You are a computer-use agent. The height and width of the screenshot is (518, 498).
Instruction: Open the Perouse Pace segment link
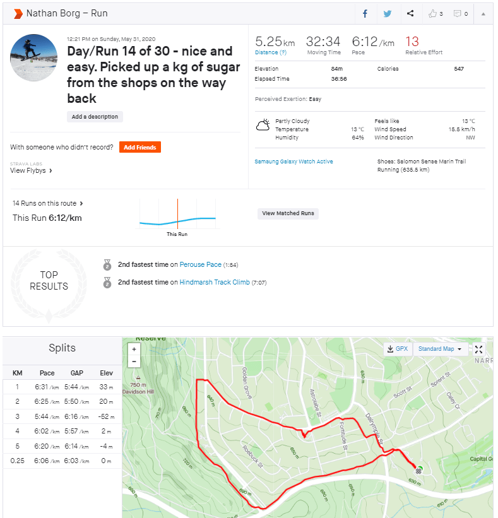pos(200,265)
